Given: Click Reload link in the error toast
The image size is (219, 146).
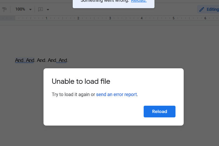Looking at the screenshot, I should point(139,1).
